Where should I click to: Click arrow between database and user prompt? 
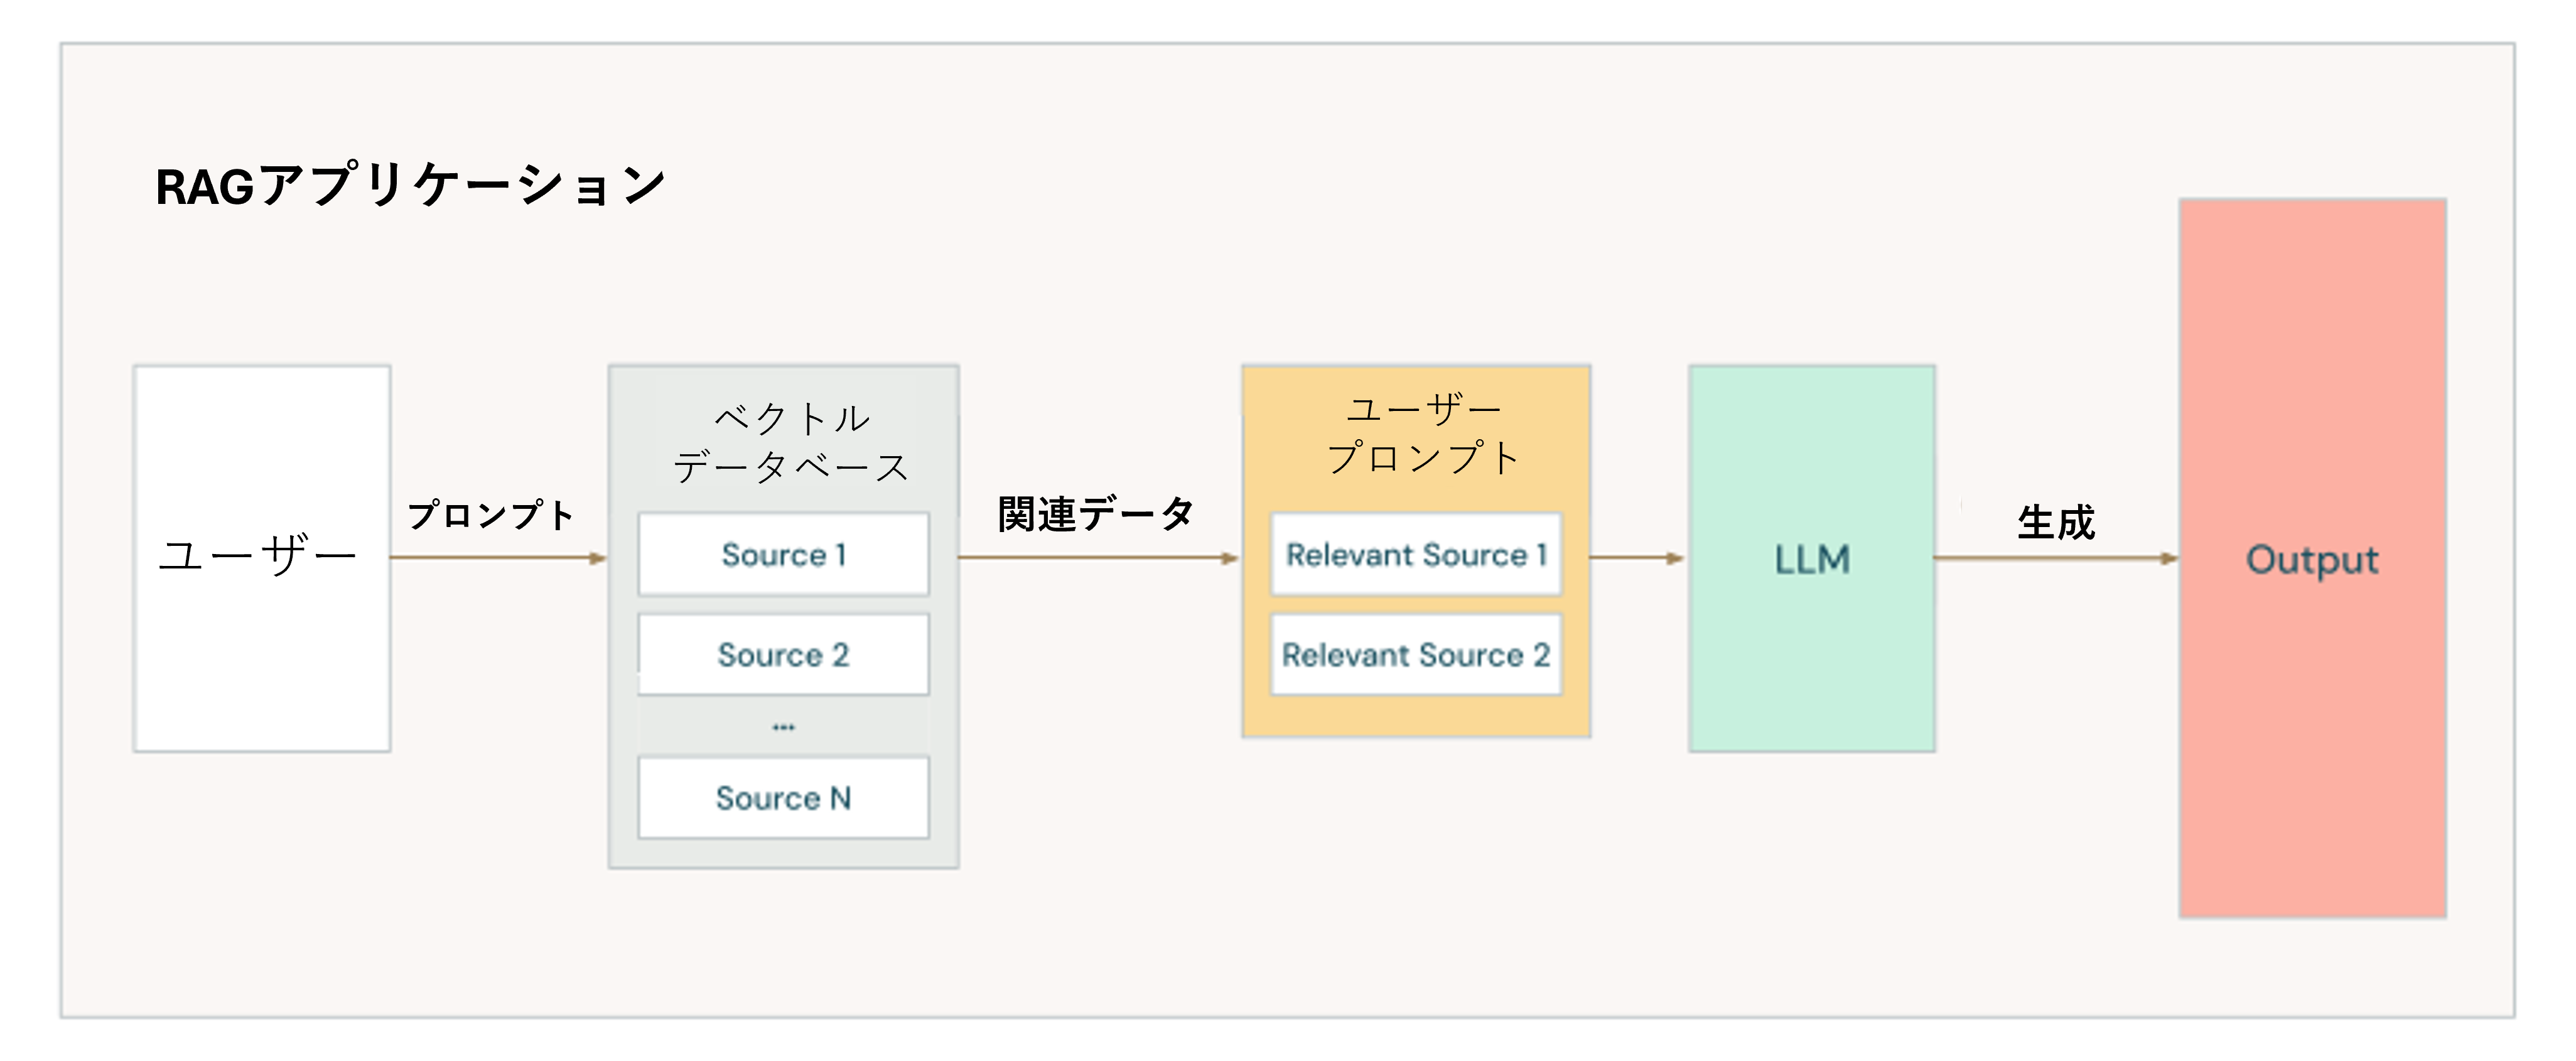(x=1098, y=557)
